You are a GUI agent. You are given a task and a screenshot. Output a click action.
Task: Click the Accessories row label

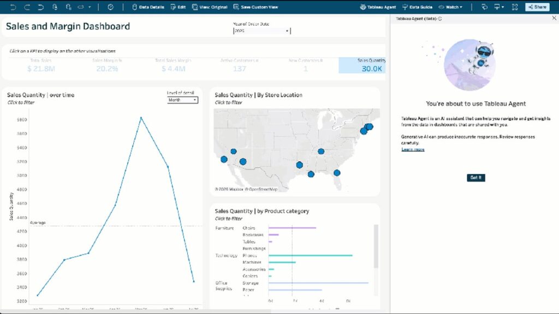coord(254,269)
